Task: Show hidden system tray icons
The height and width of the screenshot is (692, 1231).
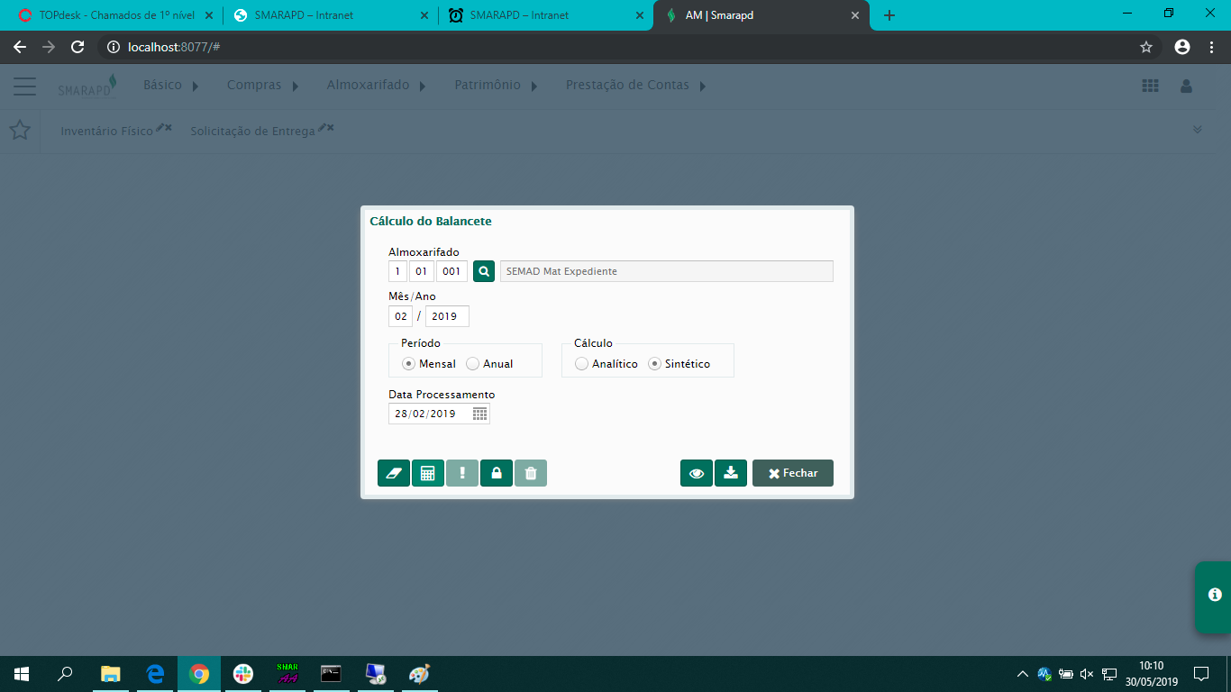Action: [1023, 674]
